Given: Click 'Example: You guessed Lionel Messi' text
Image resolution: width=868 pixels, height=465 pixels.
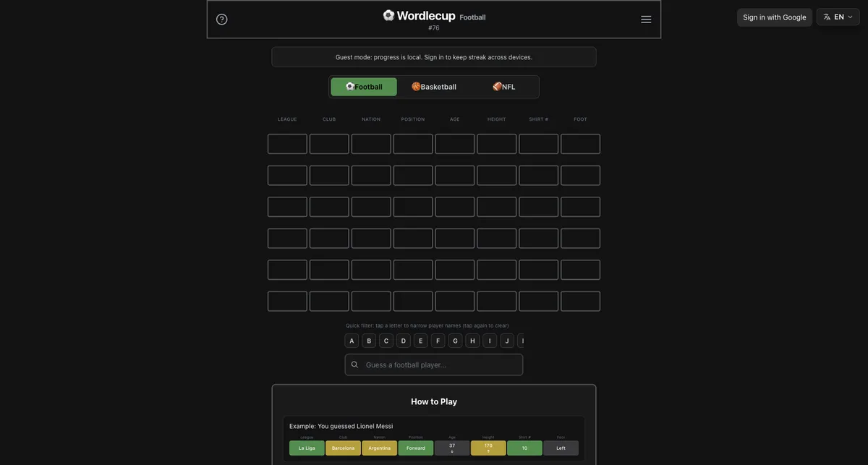Looking at the screenshot, I should [341, 426].
